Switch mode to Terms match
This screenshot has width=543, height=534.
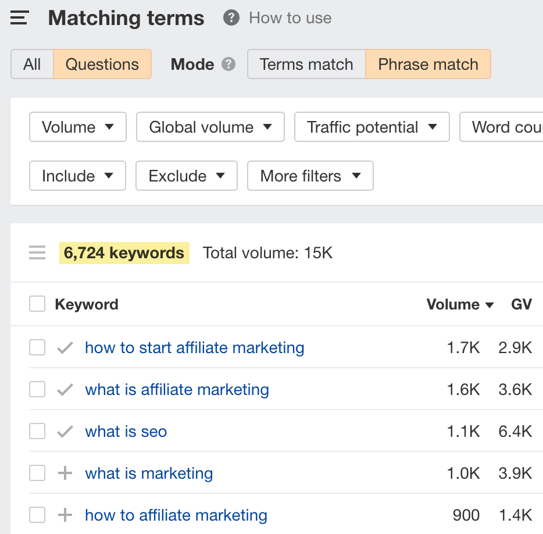click(306, 64)
